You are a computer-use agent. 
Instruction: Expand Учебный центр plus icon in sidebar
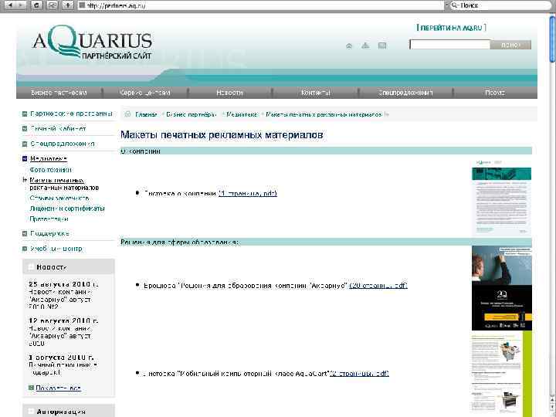click(x=25, y=249)
